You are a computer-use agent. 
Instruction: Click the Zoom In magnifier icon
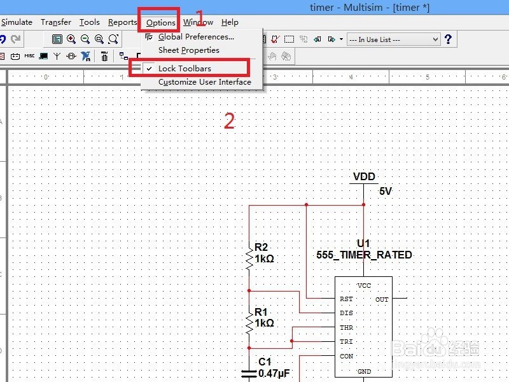tap(71, 39)
